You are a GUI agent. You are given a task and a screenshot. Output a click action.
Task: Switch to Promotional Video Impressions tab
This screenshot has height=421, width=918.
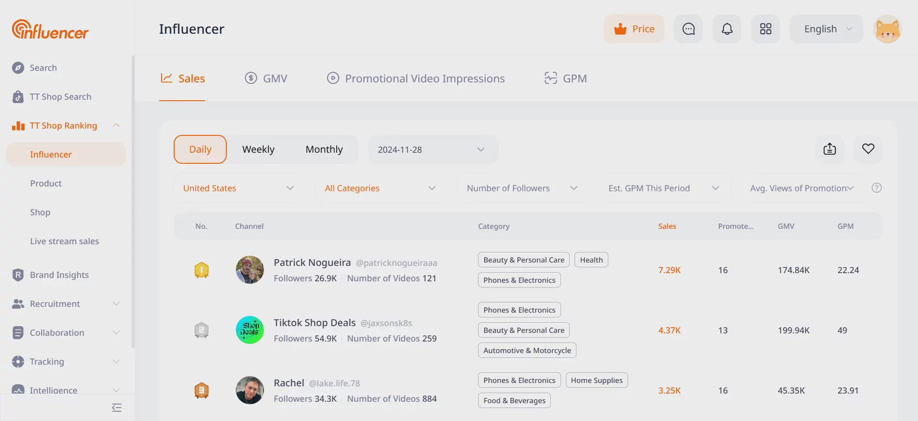pyautogui.click(x=416, y=78)
